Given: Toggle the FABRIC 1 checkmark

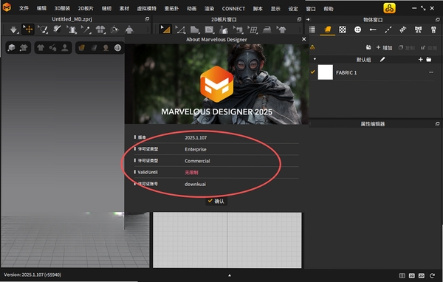Looking at the screenshot, I should [312, 72].
